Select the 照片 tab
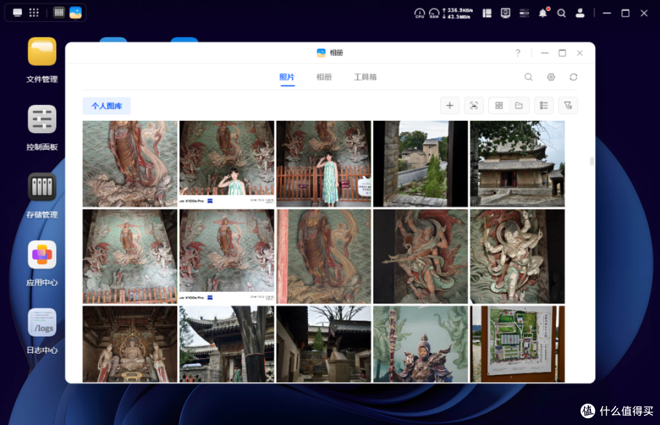Viewport: 660px width, 425px height. (x=287, y=77)
